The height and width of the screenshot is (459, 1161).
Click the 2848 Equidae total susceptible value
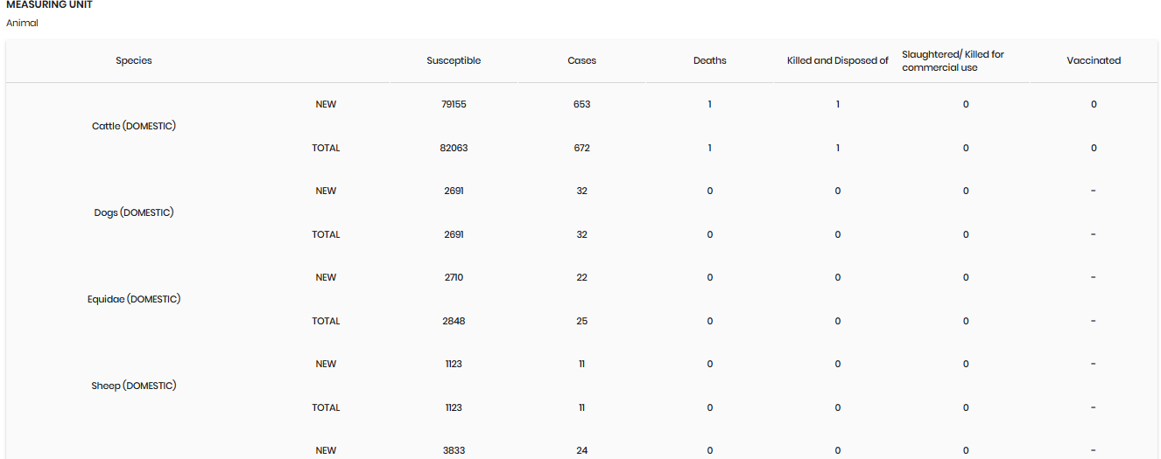(454, 321)
